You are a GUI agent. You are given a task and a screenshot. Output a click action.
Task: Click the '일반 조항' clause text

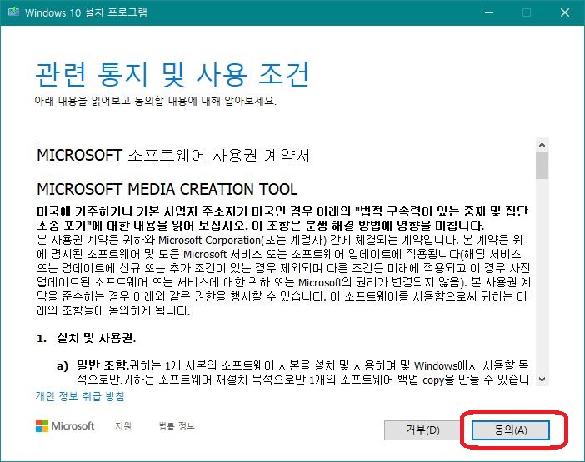(x=102, y=365)
